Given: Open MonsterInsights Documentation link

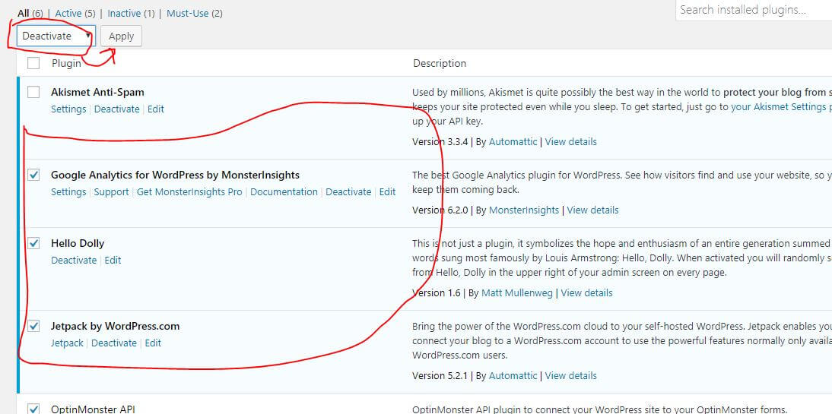Looking at the screenshot, I should point(284,191).
